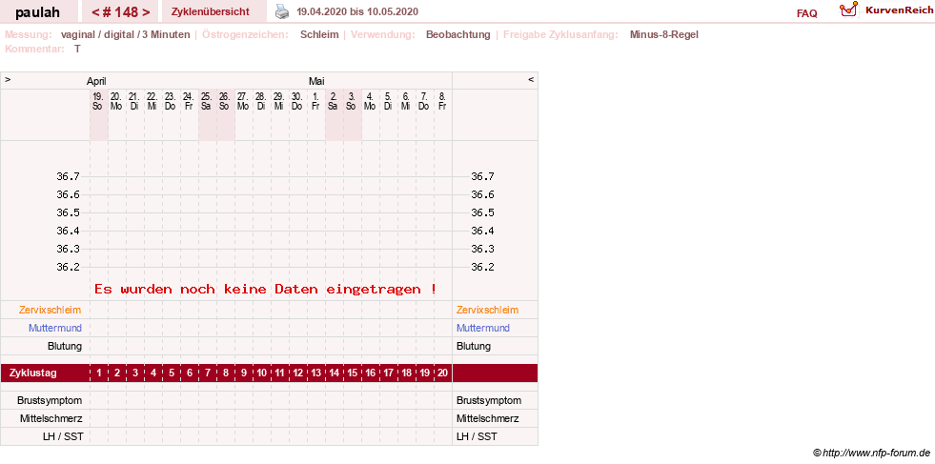The image size is (935, 464).
Task: Open the KurvenReich text link
Action: click(899, 10)
